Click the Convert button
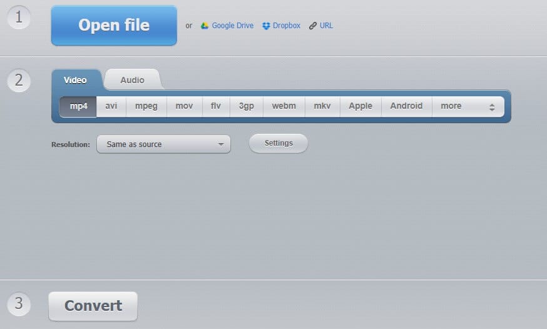This screenshot has height=329, width=547. (x=93, y=306)
